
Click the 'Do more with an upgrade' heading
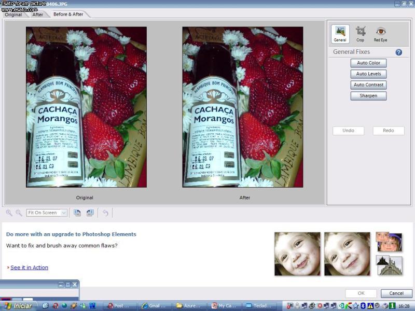pos(71,234)
